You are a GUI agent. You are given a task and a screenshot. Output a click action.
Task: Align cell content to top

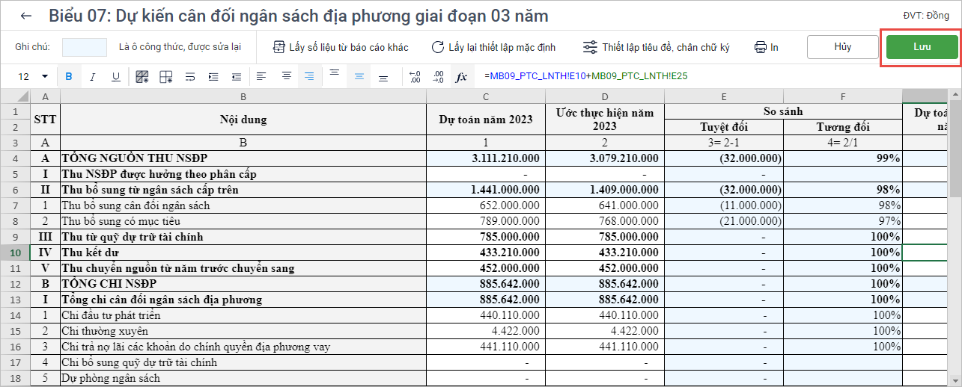[x=335, y=73]
